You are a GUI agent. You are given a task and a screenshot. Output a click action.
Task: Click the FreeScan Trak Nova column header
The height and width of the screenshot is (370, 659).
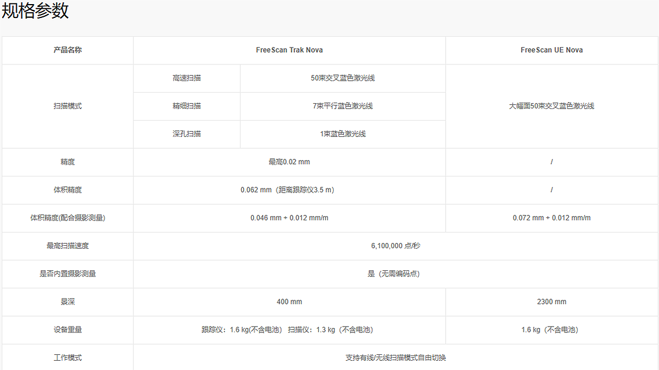289,50
